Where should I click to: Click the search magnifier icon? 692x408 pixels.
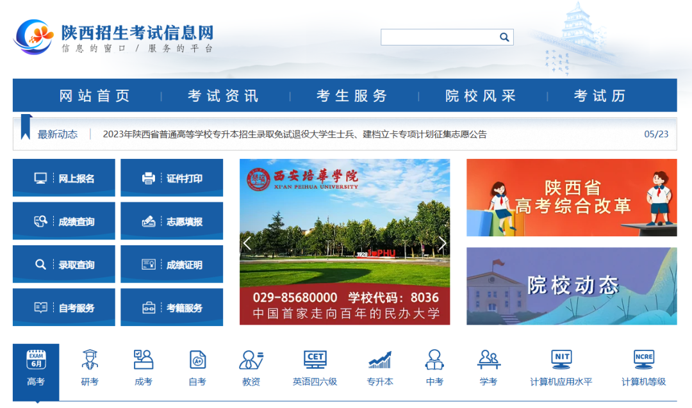[504, 37]
